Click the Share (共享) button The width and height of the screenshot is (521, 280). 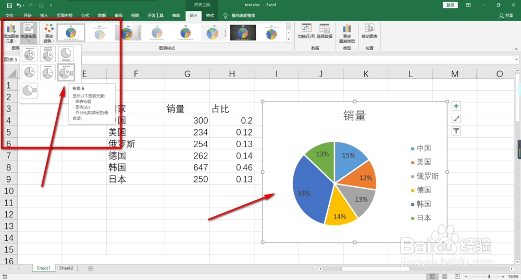point(506,16)
